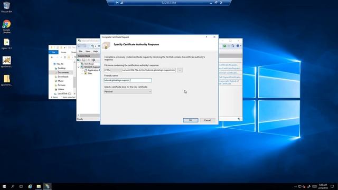Click Create Domain Certificate action link
The image size is (338, 190).
click(x=229, y=73)
